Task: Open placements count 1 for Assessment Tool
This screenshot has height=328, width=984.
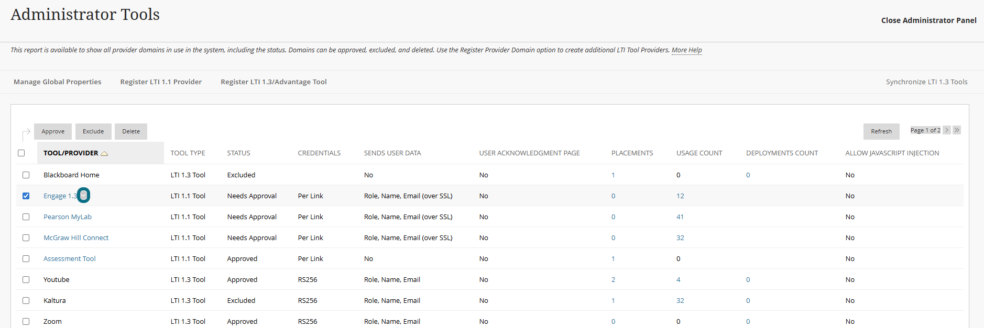Action: pos(613,258)
